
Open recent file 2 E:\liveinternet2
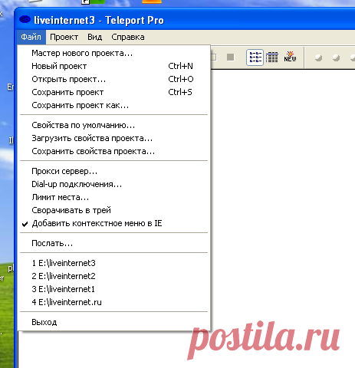tap(114, 276)
